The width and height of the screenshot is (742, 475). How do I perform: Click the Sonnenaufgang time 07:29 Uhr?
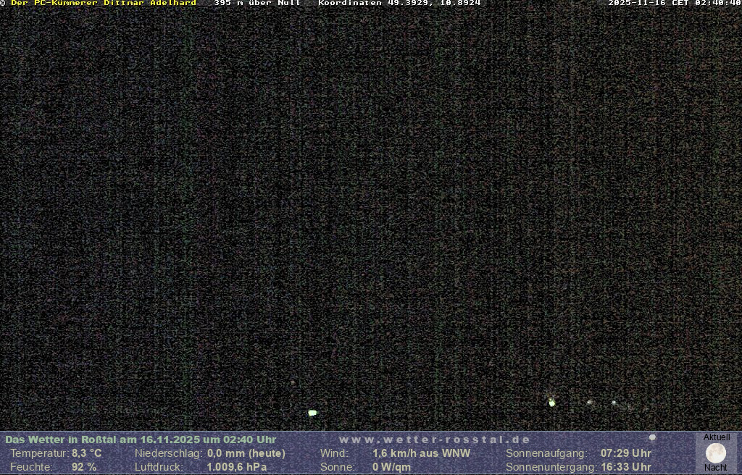click(625, 453)
